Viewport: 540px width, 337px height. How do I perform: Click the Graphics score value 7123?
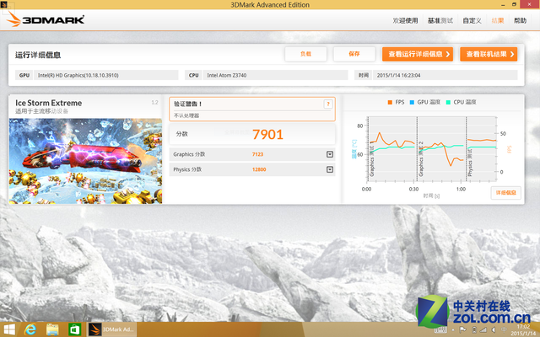click(257, 154)
